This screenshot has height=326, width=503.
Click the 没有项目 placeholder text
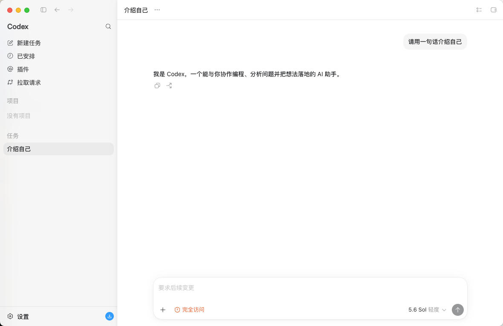[x=19, y=116]
